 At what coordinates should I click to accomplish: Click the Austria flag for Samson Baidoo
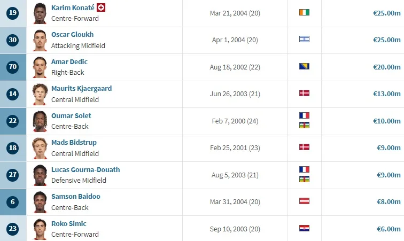(305, 201)
